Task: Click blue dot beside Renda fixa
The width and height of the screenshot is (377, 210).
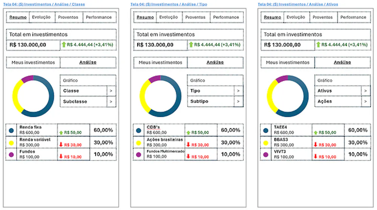Action: pyautogui.click(x=11, y=130)
